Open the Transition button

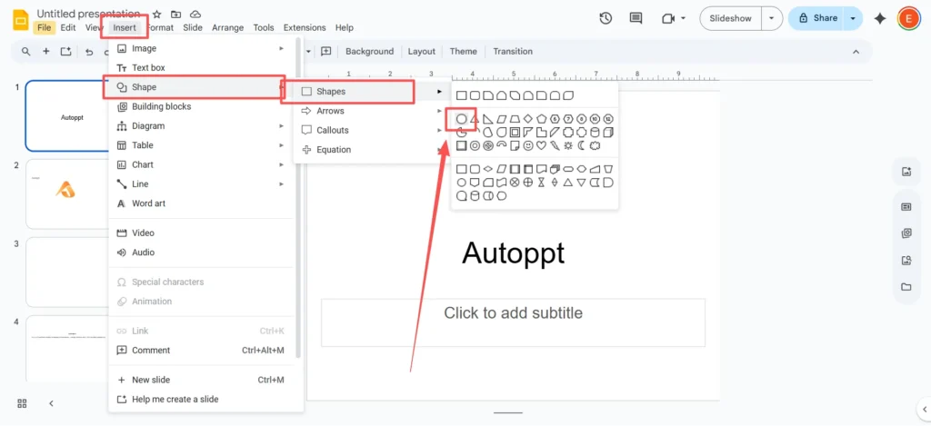[513, 52]
